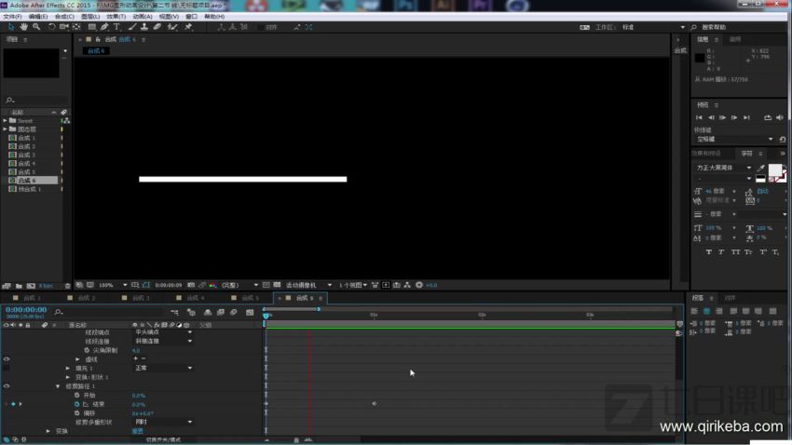This screenshot has width=792, height=445.
Task: Select the Pen tool
Action: pos(104,27)
